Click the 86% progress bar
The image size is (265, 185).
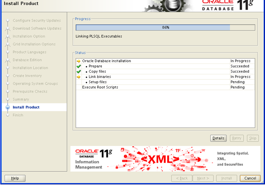click(x=166, y=27)
